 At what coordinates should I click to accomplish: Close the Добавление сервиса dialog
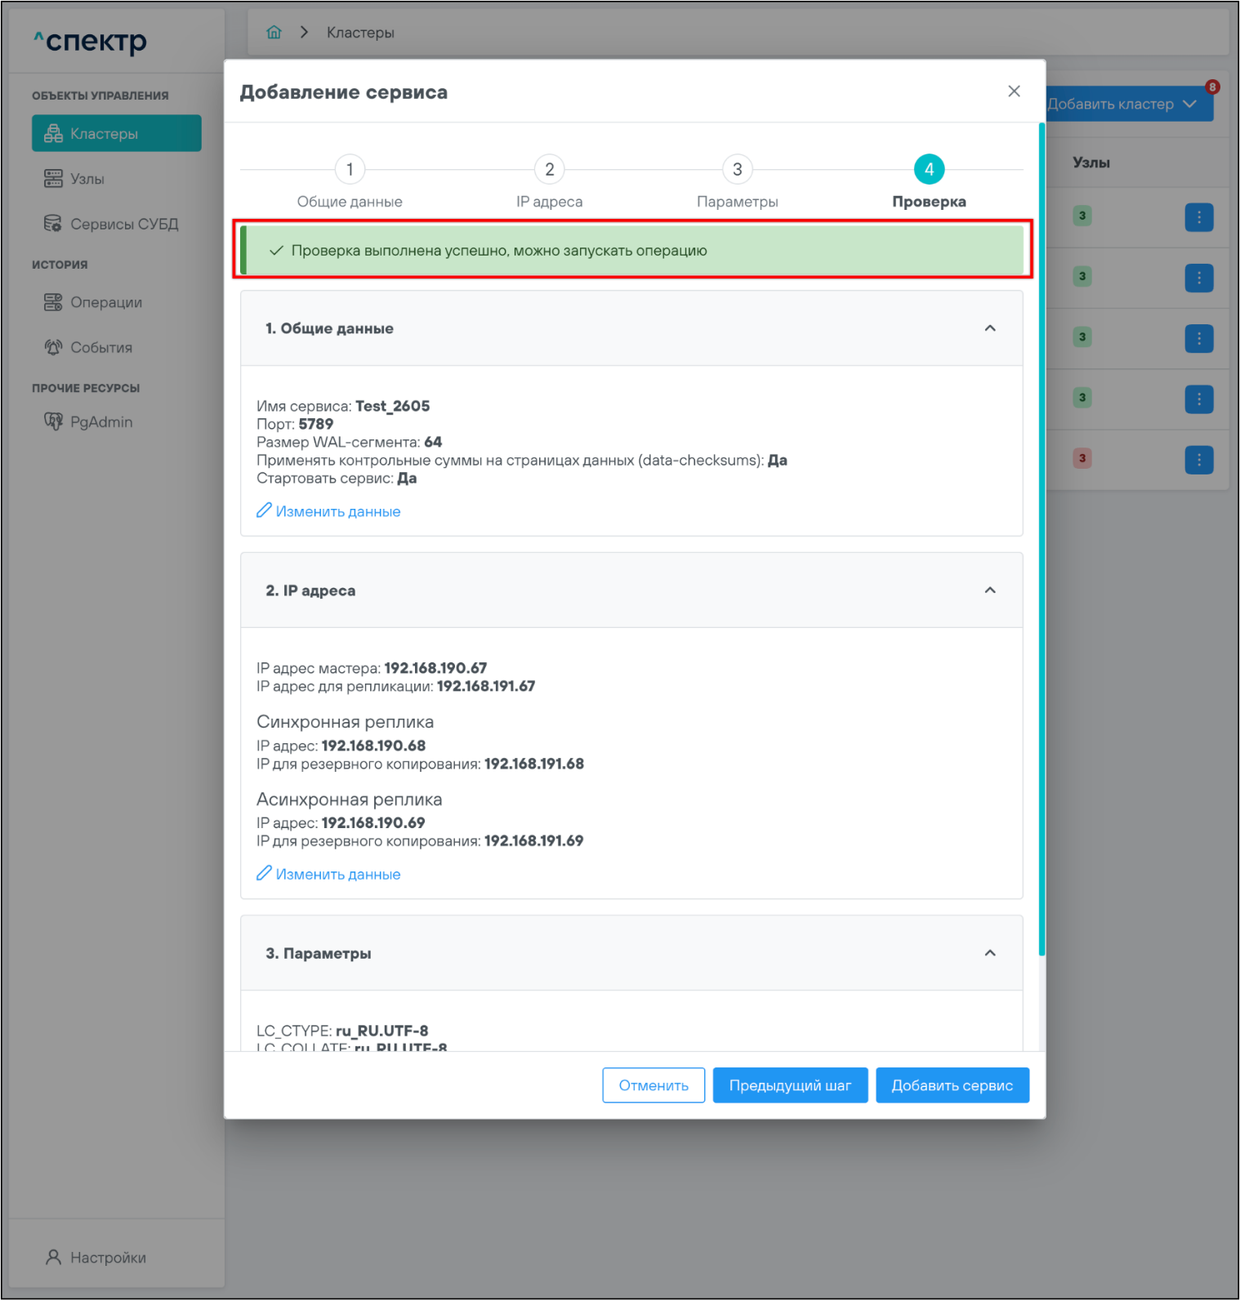pos(1014,91)
